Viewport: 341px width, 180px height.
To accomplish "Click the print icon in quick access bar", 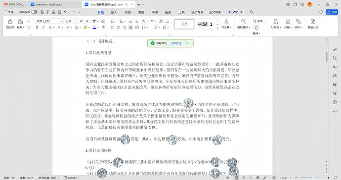I will [53, 12].
